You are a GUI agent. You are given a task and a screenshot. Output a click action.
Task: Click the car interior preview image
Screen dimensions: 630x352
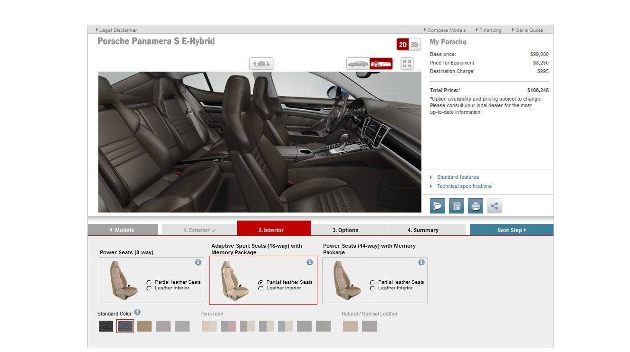click(x=259, y=142)
